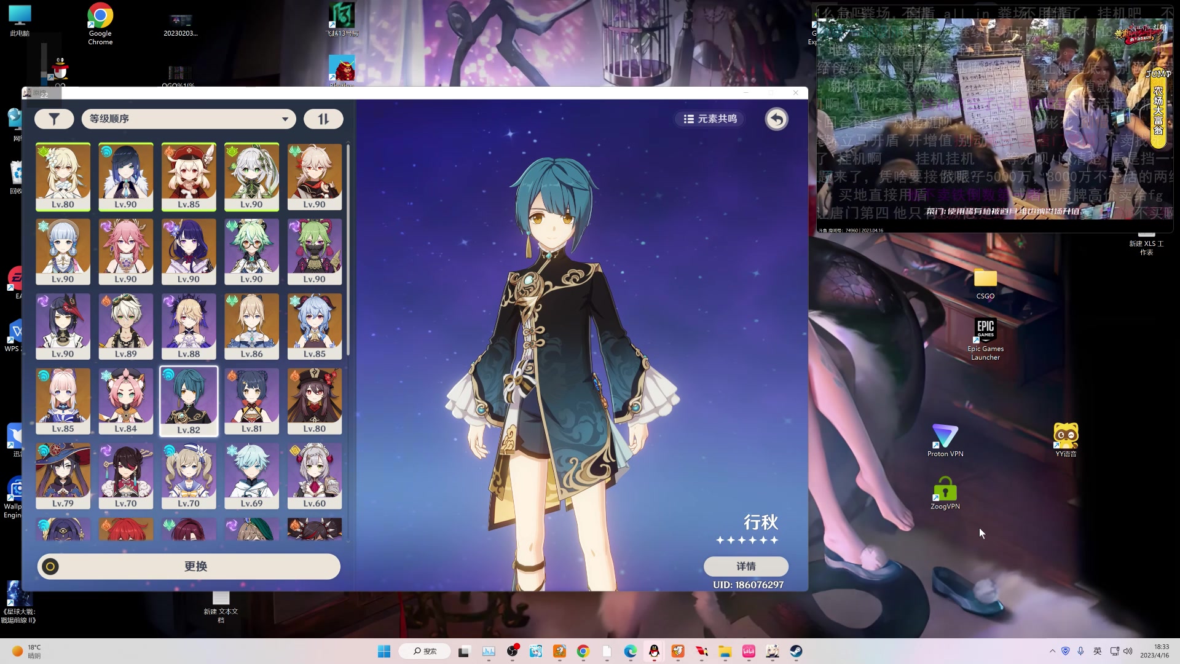Select Bennett portrait at Lv.89

125,326
